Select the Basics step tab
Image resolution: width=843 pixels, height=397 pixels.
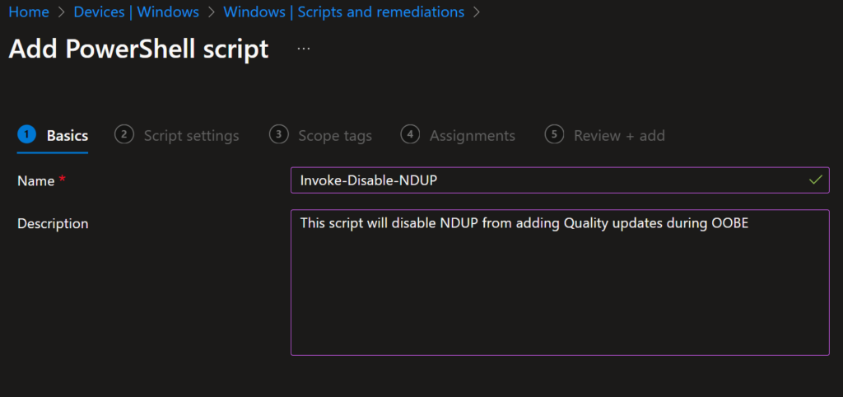[x=53, y=136]
